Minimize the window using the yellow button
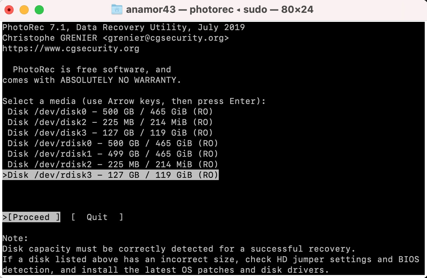 [x=24, y=10]
